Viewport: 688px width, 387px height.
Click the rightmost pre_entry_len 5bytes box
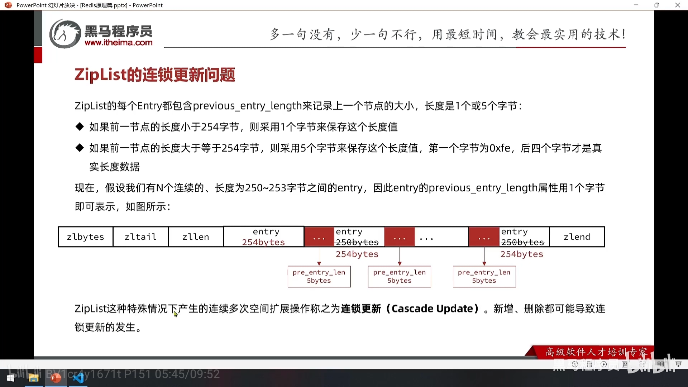[x=484, y=277]
